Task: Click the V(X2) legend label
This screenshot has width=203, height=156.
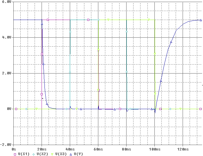Action: [x=42, y=154]
